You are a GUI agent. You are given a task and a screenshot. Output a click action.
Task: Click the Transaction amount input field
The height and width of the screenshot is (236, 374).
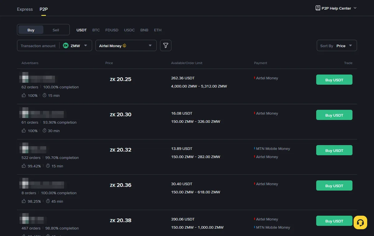[38, 46]
